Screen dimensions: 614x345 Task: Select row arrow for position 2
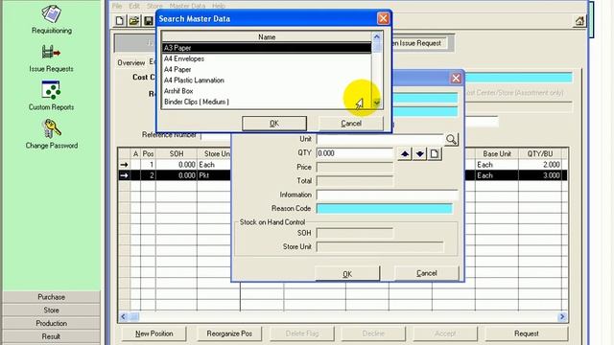[x=124, y=175]
